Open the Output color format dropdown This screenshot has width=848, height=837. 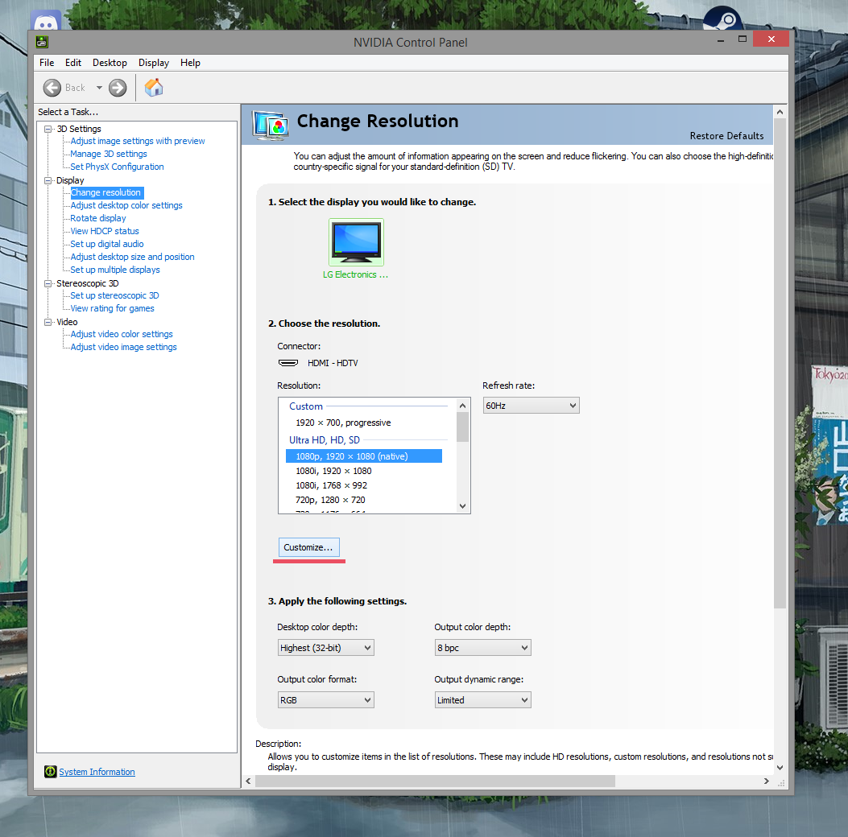tap(325, 699)
